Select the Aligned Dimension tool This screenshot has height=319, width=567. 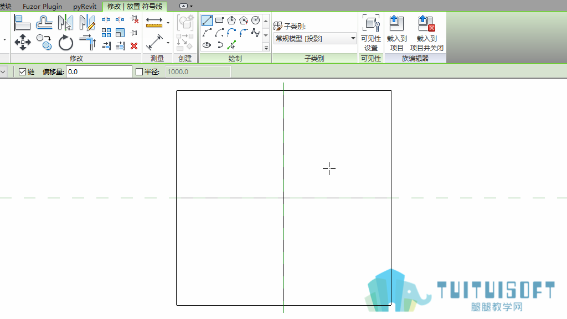point(154,42)
